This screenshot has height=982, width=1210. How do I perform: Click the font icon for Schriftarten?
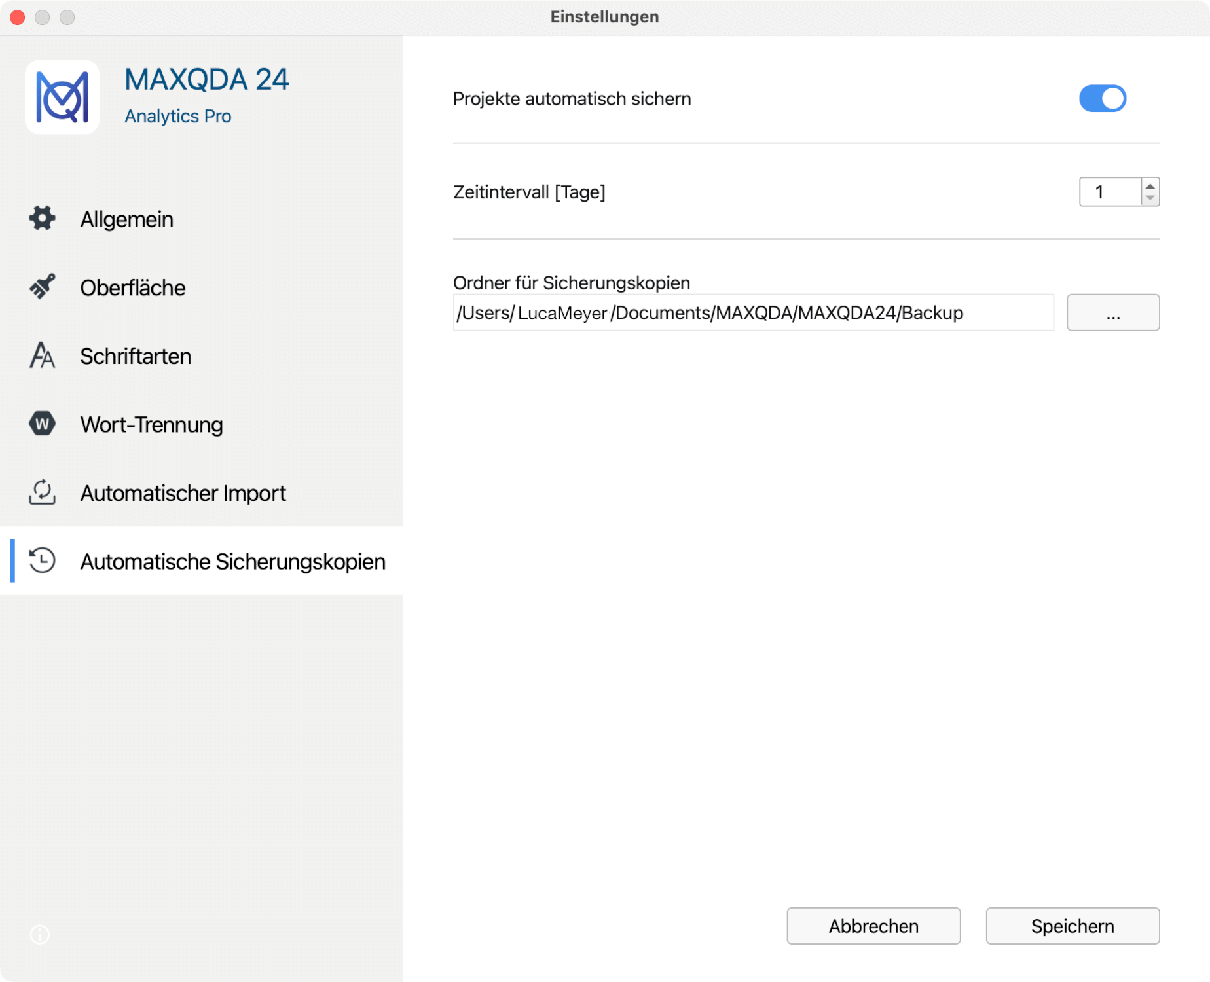(x=43, y=355)
